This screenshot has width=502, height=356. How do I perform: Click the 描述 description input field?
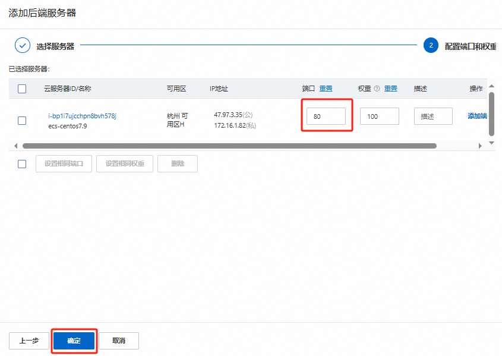tap(433, 116)
